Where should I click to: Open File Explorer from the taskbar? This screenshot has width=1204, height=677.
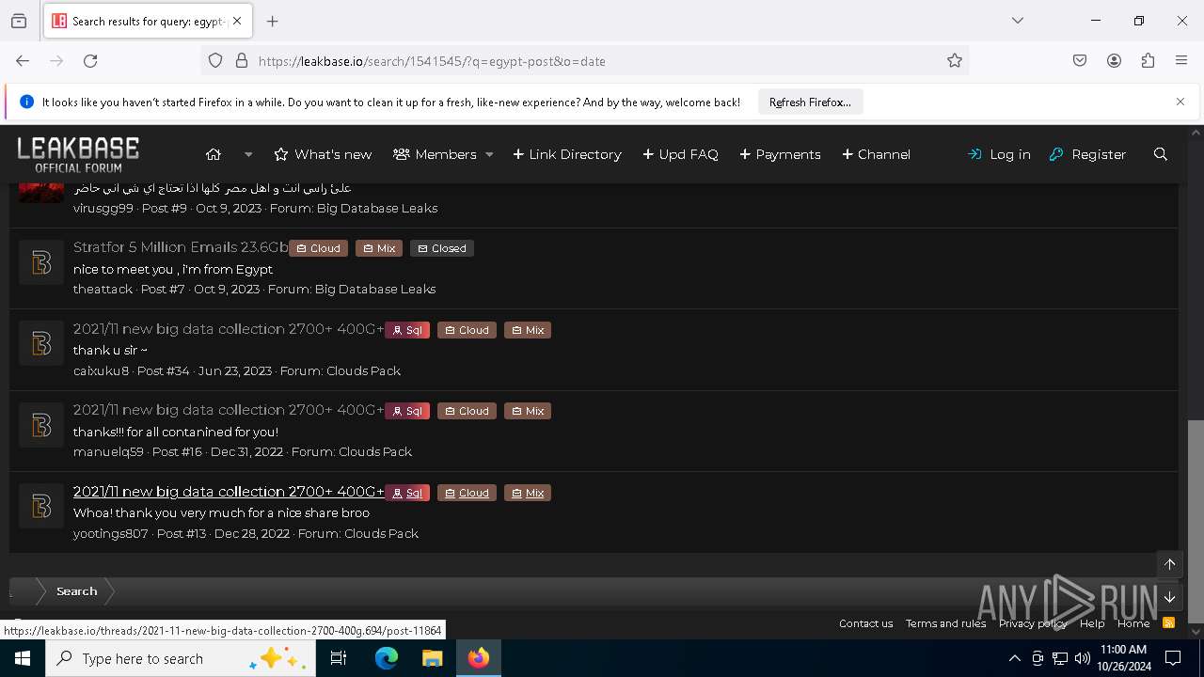[432, 658]
